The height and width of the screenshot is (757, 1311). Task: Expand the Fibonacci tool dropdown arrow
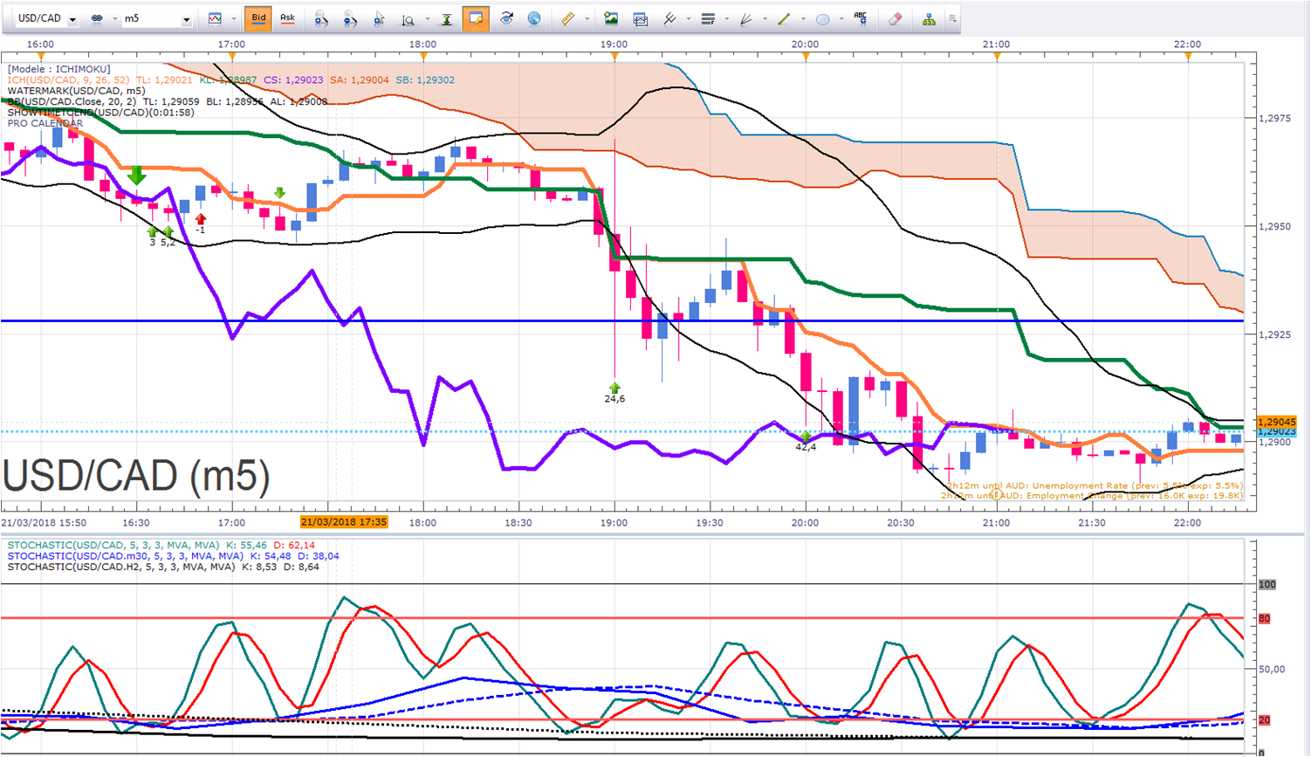(726, 18)
